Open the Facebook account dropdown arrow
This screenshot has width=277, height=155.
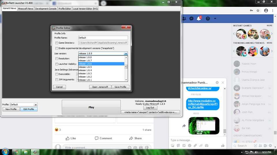[x=215, y=18]
